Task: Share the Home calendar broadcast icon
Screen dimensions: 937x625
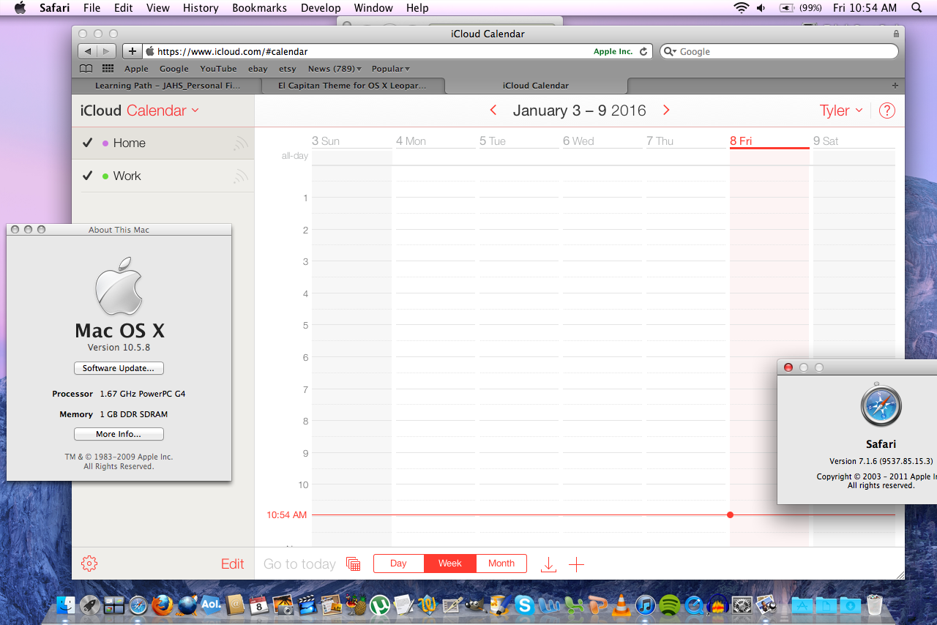Action: tap(240, 143)
